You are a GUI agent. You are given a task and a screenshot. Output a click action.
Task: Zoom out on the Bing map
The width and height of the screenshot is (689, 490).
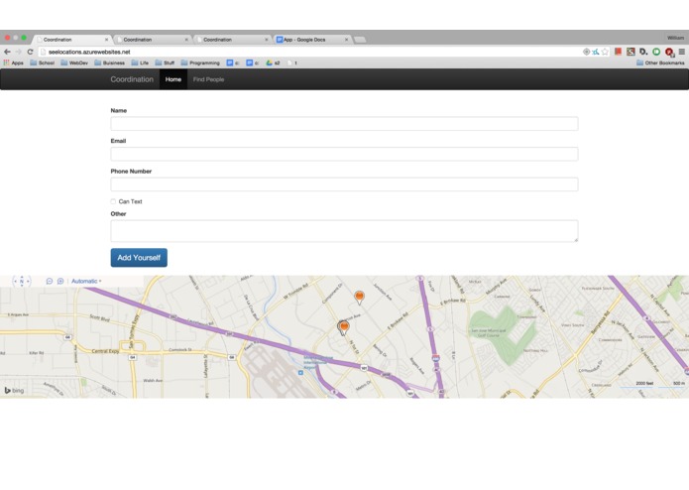[50, 282]
